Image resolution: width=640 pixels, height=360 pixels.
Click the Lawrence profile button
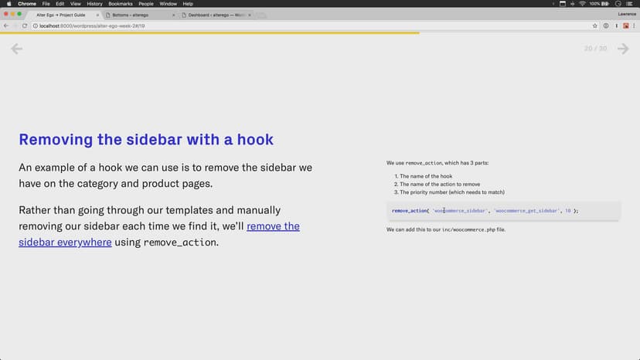click(x=625, y=14)
